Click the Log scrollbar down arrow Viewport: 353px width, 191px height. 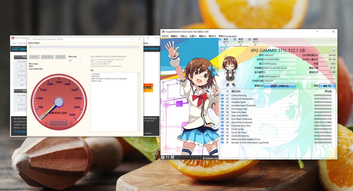[138, 130]
